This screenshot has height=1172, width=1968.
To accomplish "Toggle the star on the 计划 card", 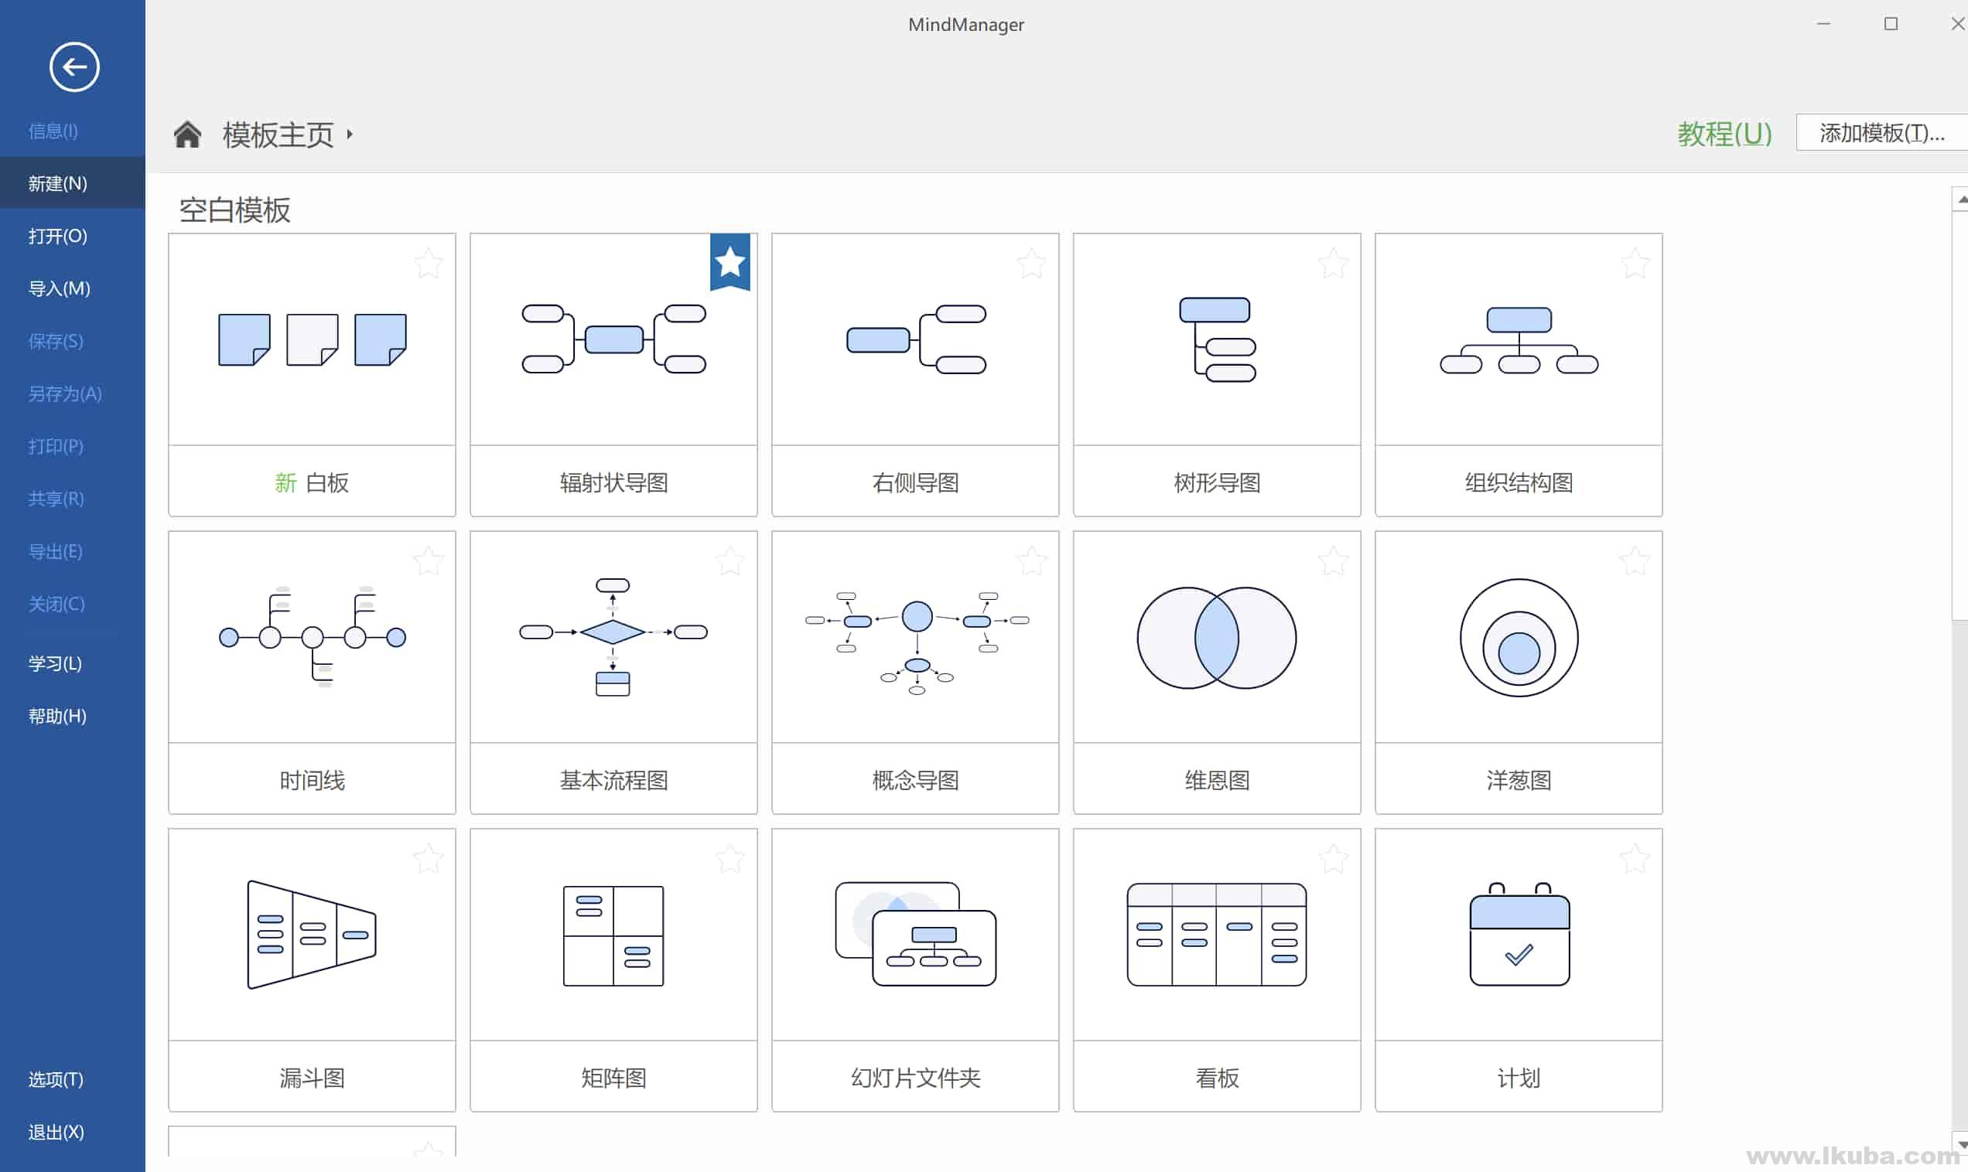I will coord(1635,858).
